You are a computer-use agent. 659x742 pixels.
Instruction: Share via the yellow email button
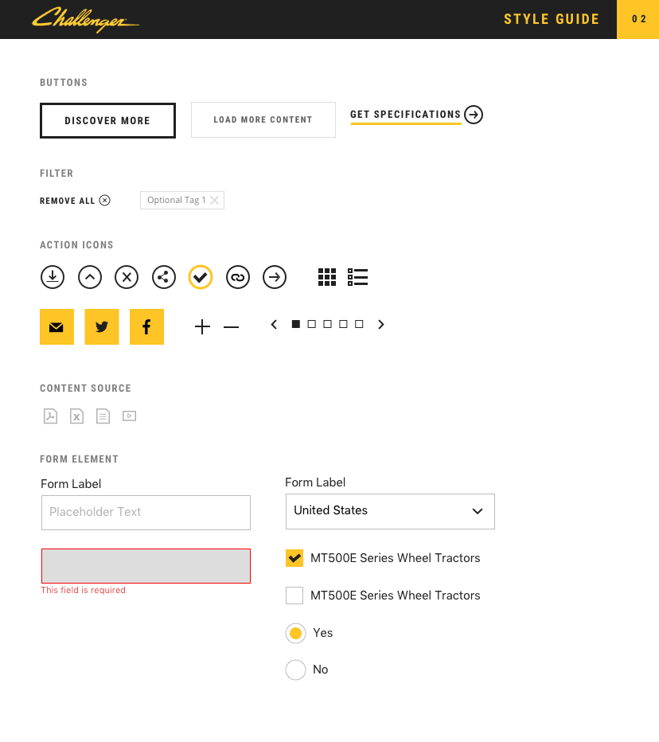tap(57, 327)
